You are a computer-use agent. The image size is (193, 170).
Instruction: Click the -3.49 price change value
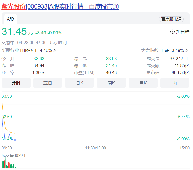[x=41, y=33]
